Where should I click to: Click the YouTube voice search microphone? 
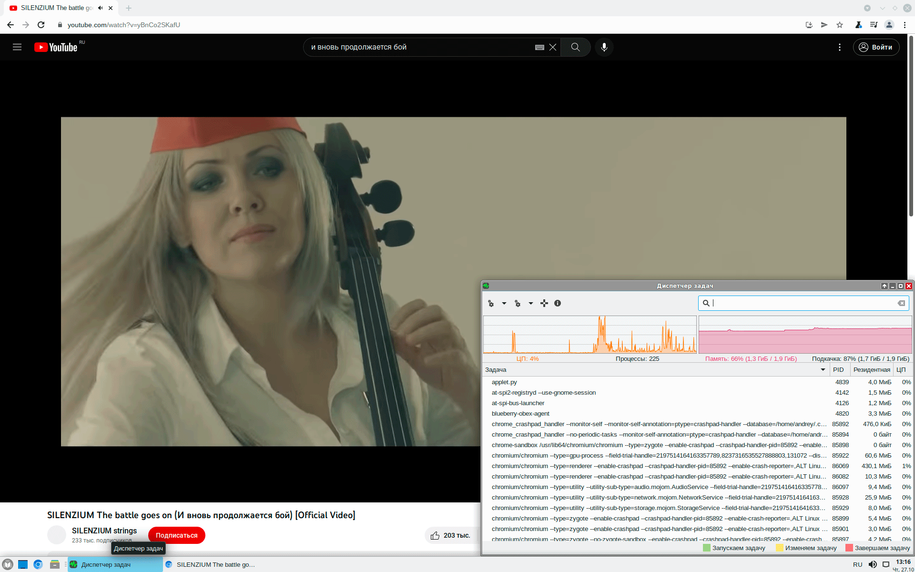(x=604, y=47)
